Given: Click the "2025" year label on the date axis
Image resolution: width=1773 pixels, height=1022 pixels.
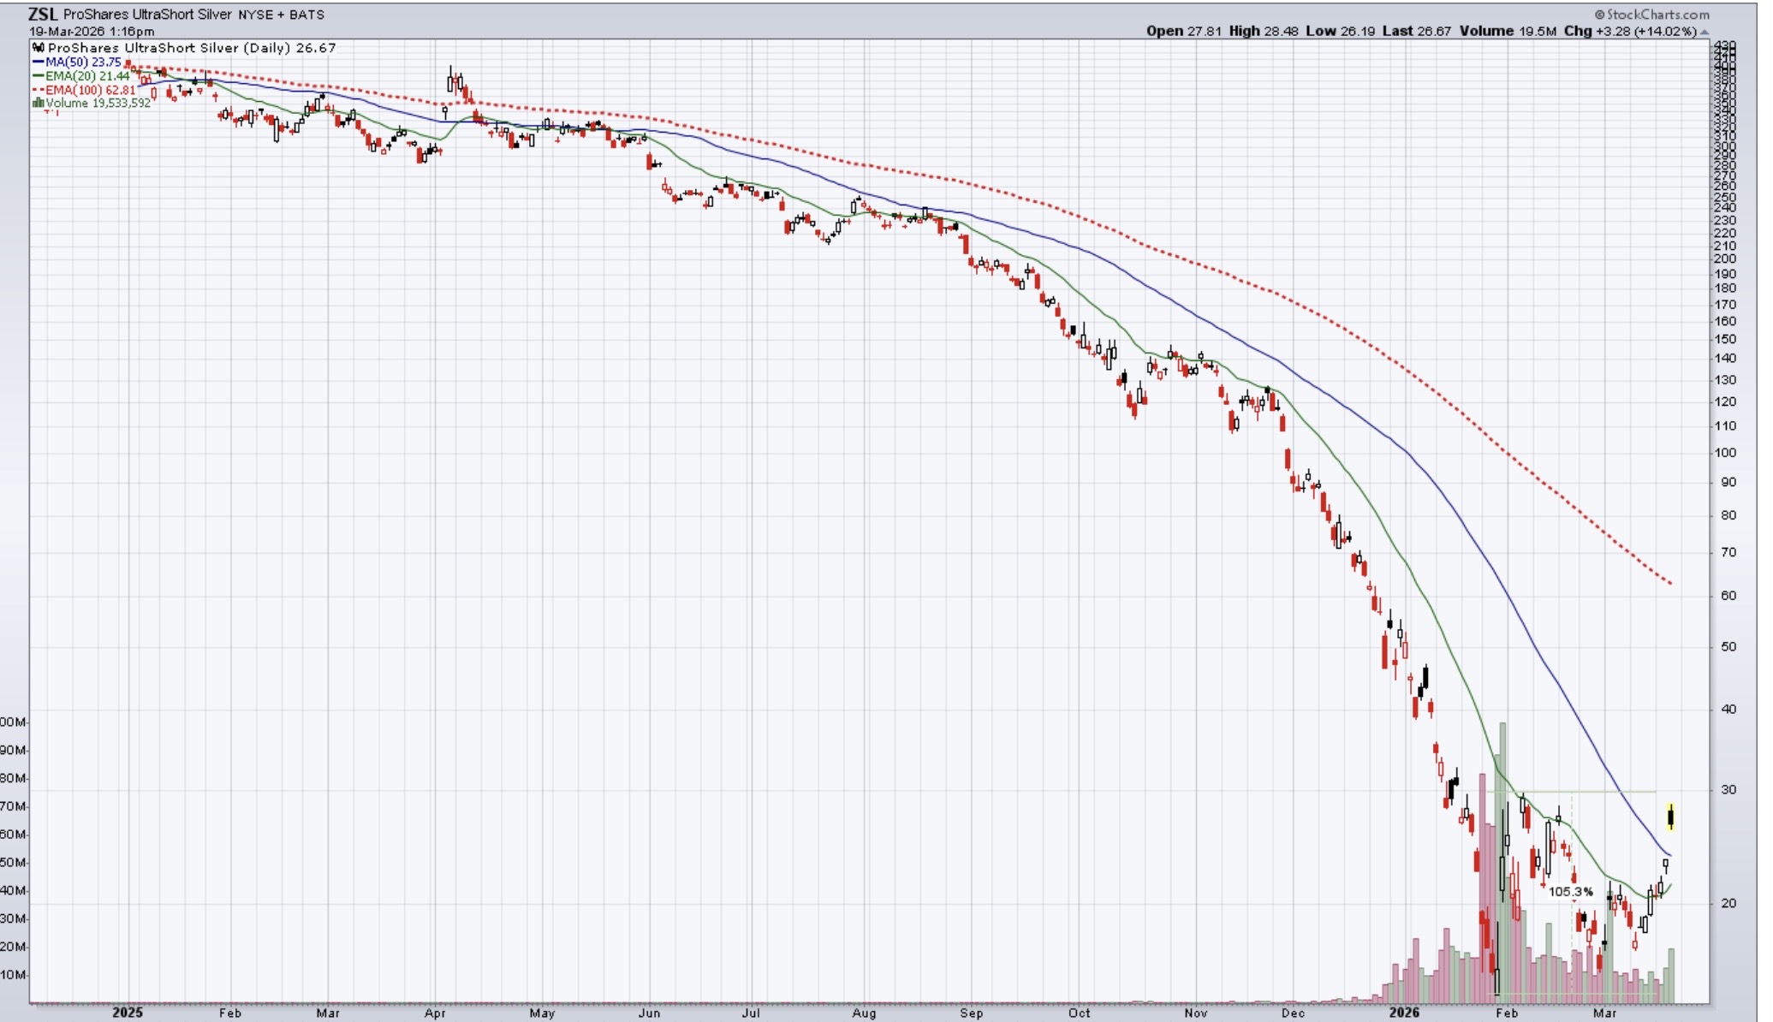Looking at the screenshot, I should pos(128,1013).
